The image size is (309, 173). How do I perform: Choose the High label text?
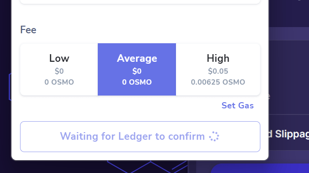pos(218,58)
